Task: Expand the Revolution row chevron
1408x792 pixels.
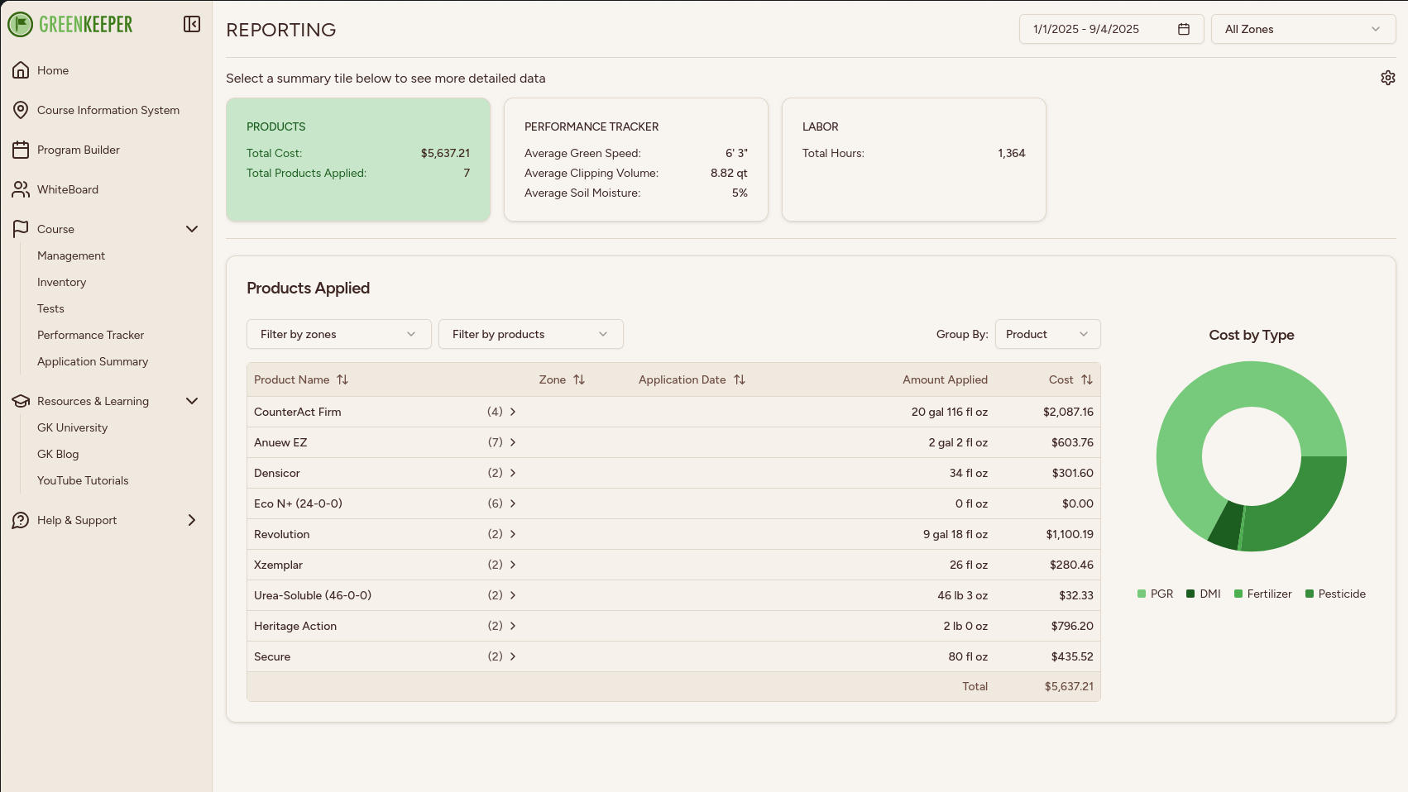Action: 513,534
